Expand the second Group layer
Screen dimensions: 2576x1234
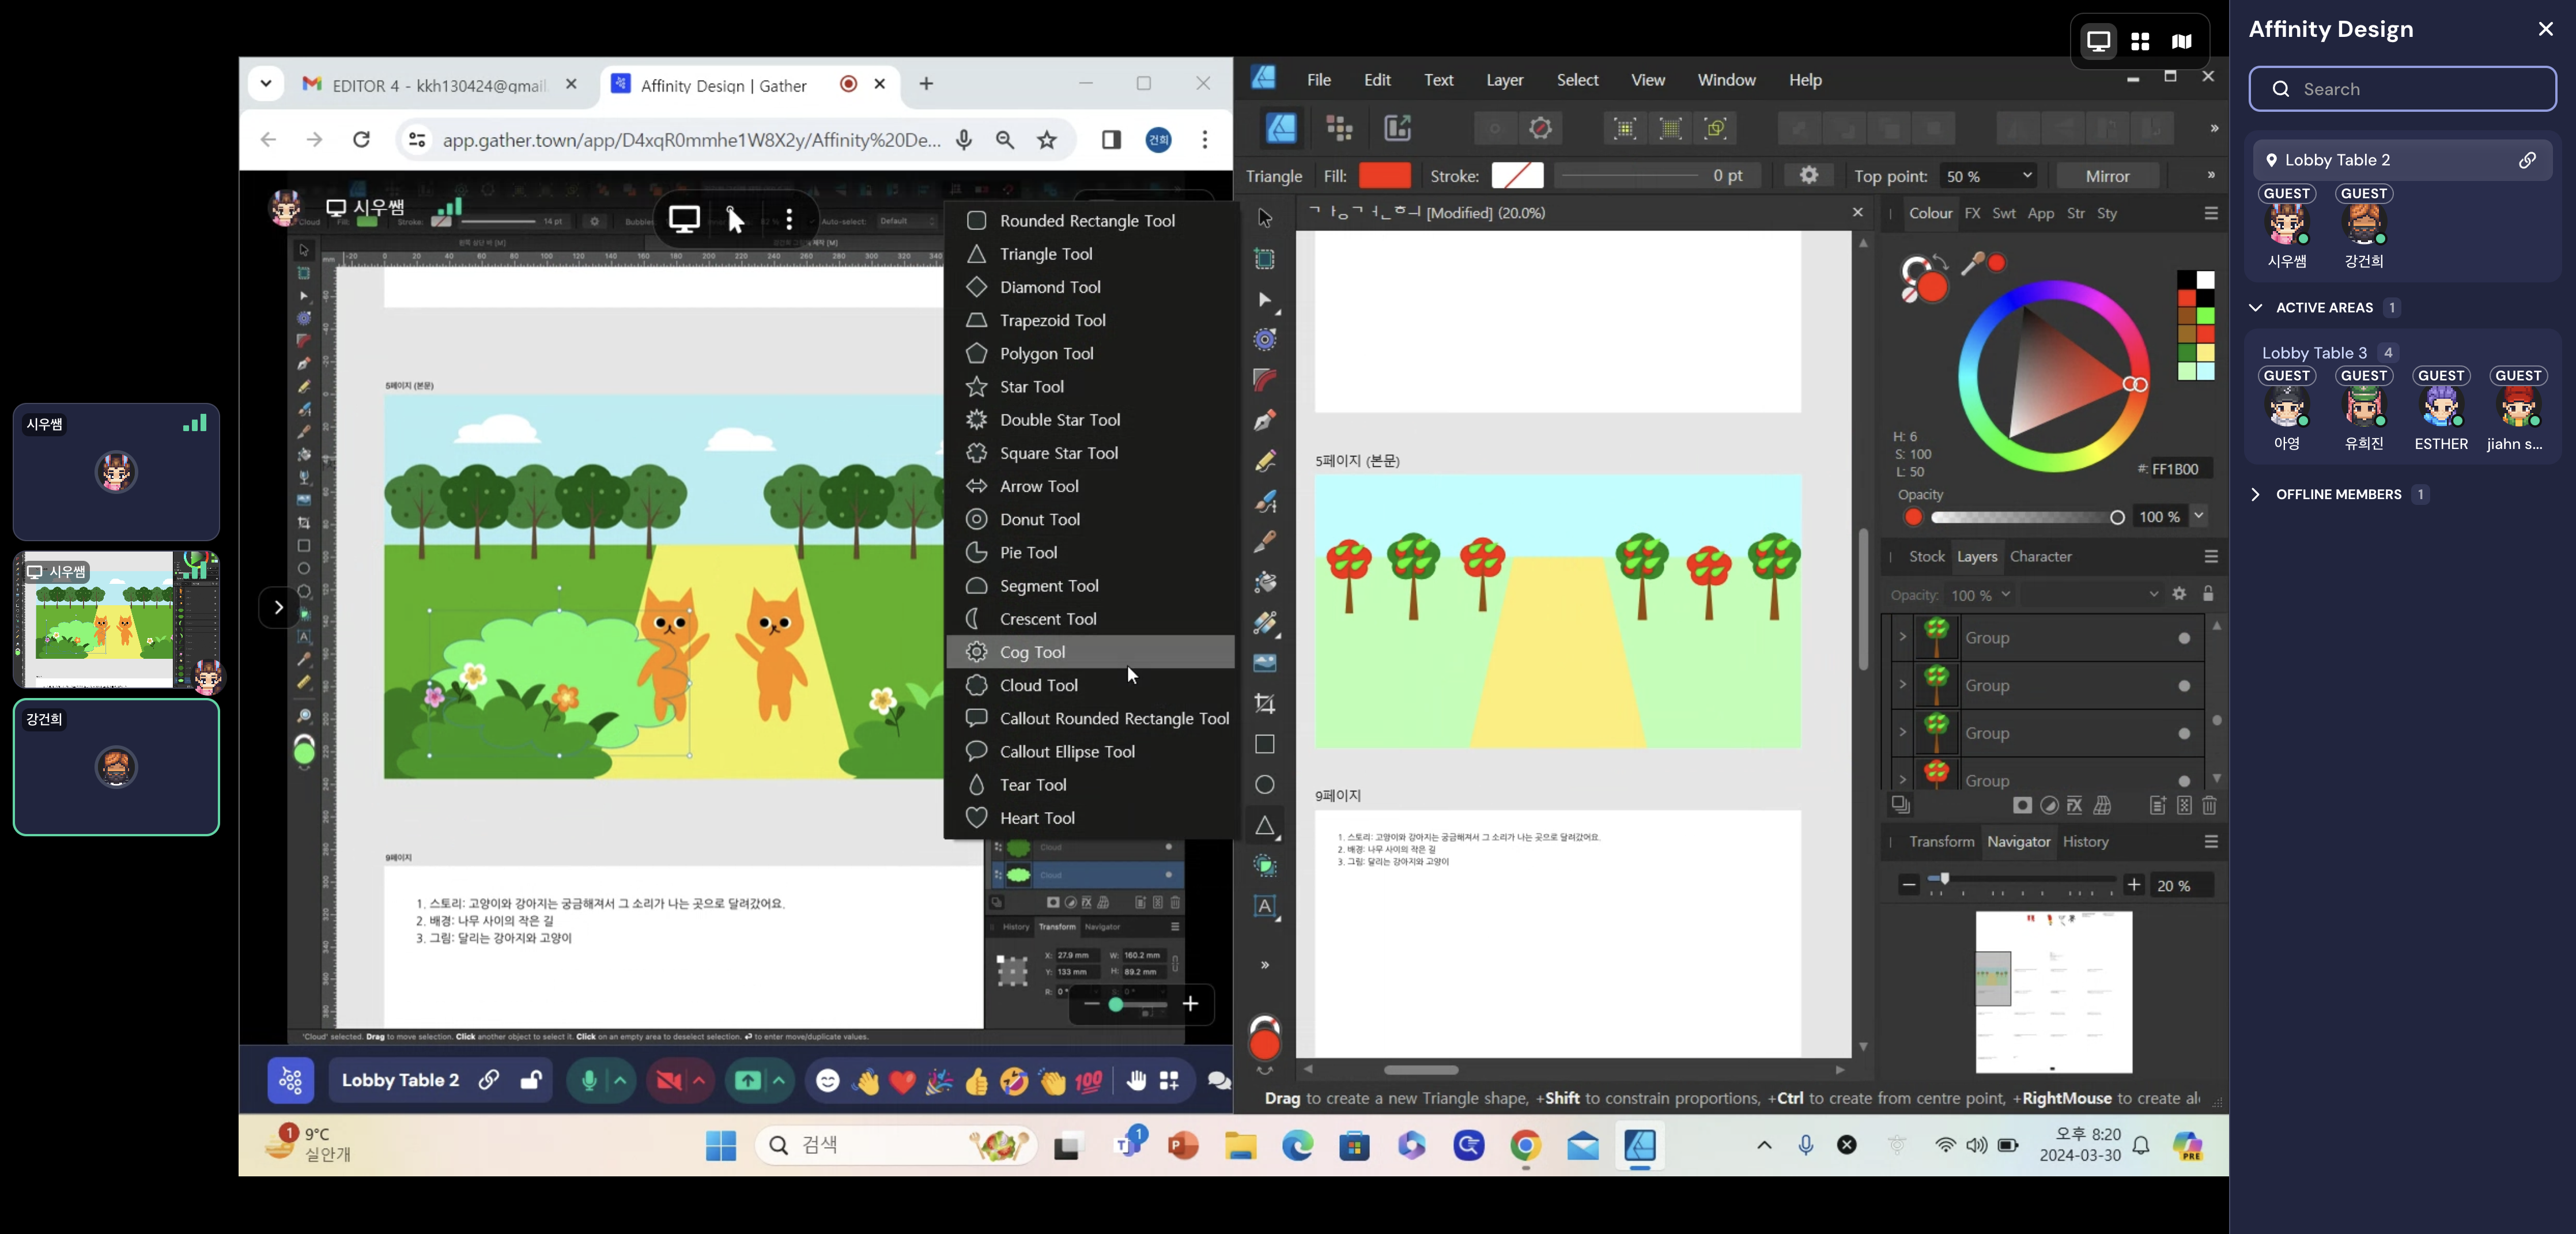(1902, 685)
